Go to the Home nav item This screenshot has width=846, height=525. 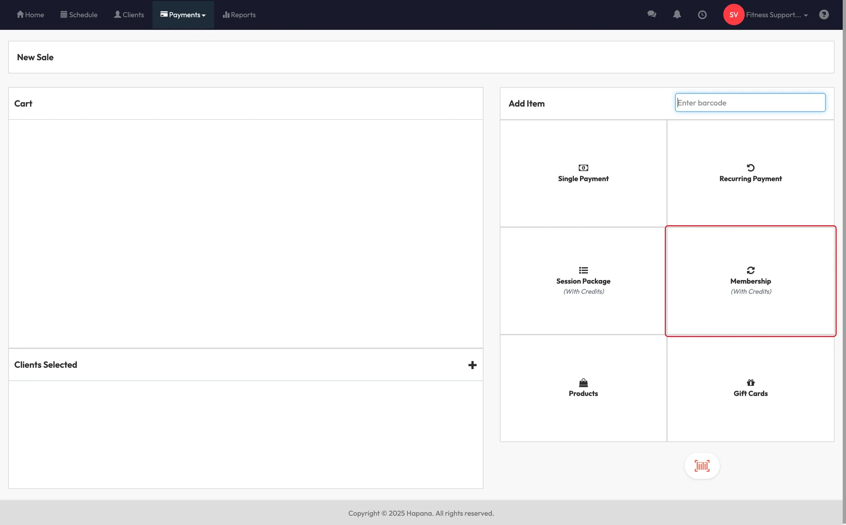(30, 15)
